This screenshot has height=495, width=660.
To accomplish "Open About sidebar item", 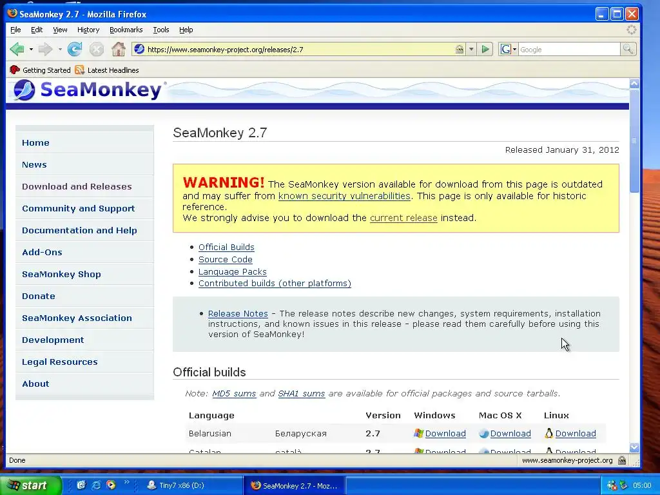I will tap(84, 383).
